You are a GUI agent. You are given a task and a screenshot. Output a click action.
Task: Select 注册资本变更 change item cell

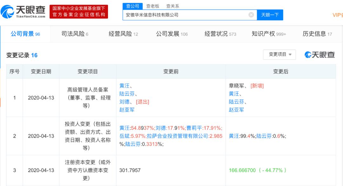(x=88, y=170)
